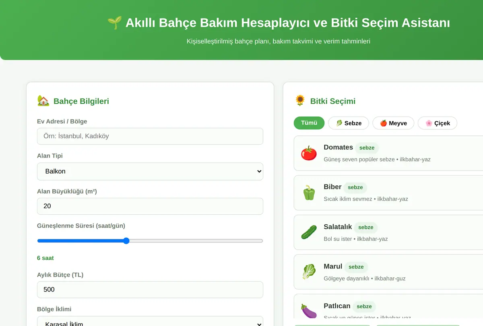Viewport: 483px width, 326px height.
Task: Select the Tümü filter tab
Action: pos(309,123)
